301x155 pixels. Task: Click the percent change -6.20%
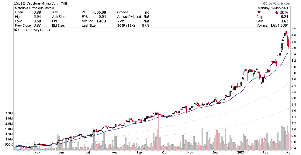coord(281,12)
